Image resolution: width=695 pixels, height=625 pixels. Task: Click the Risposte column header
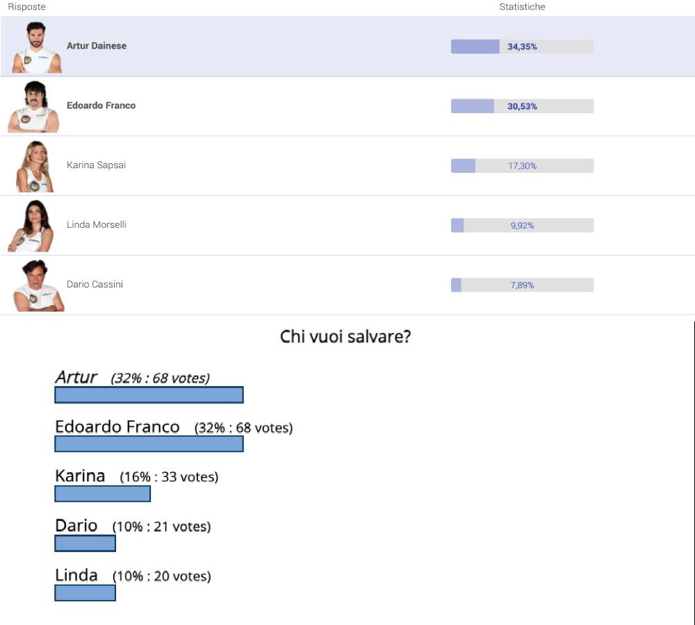pos(26,7)
